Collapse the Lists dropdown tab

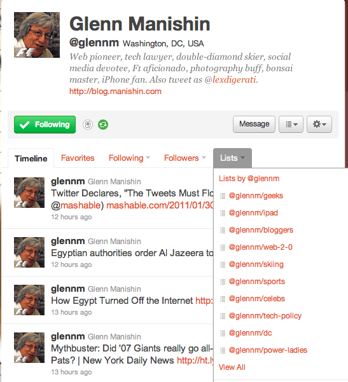(x=232, y=158)
